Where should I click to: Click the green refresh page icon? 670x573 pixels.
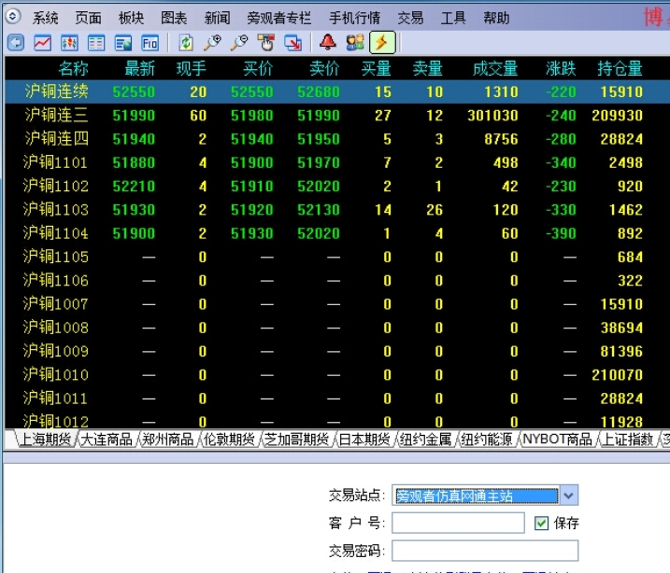coord(186,43)
